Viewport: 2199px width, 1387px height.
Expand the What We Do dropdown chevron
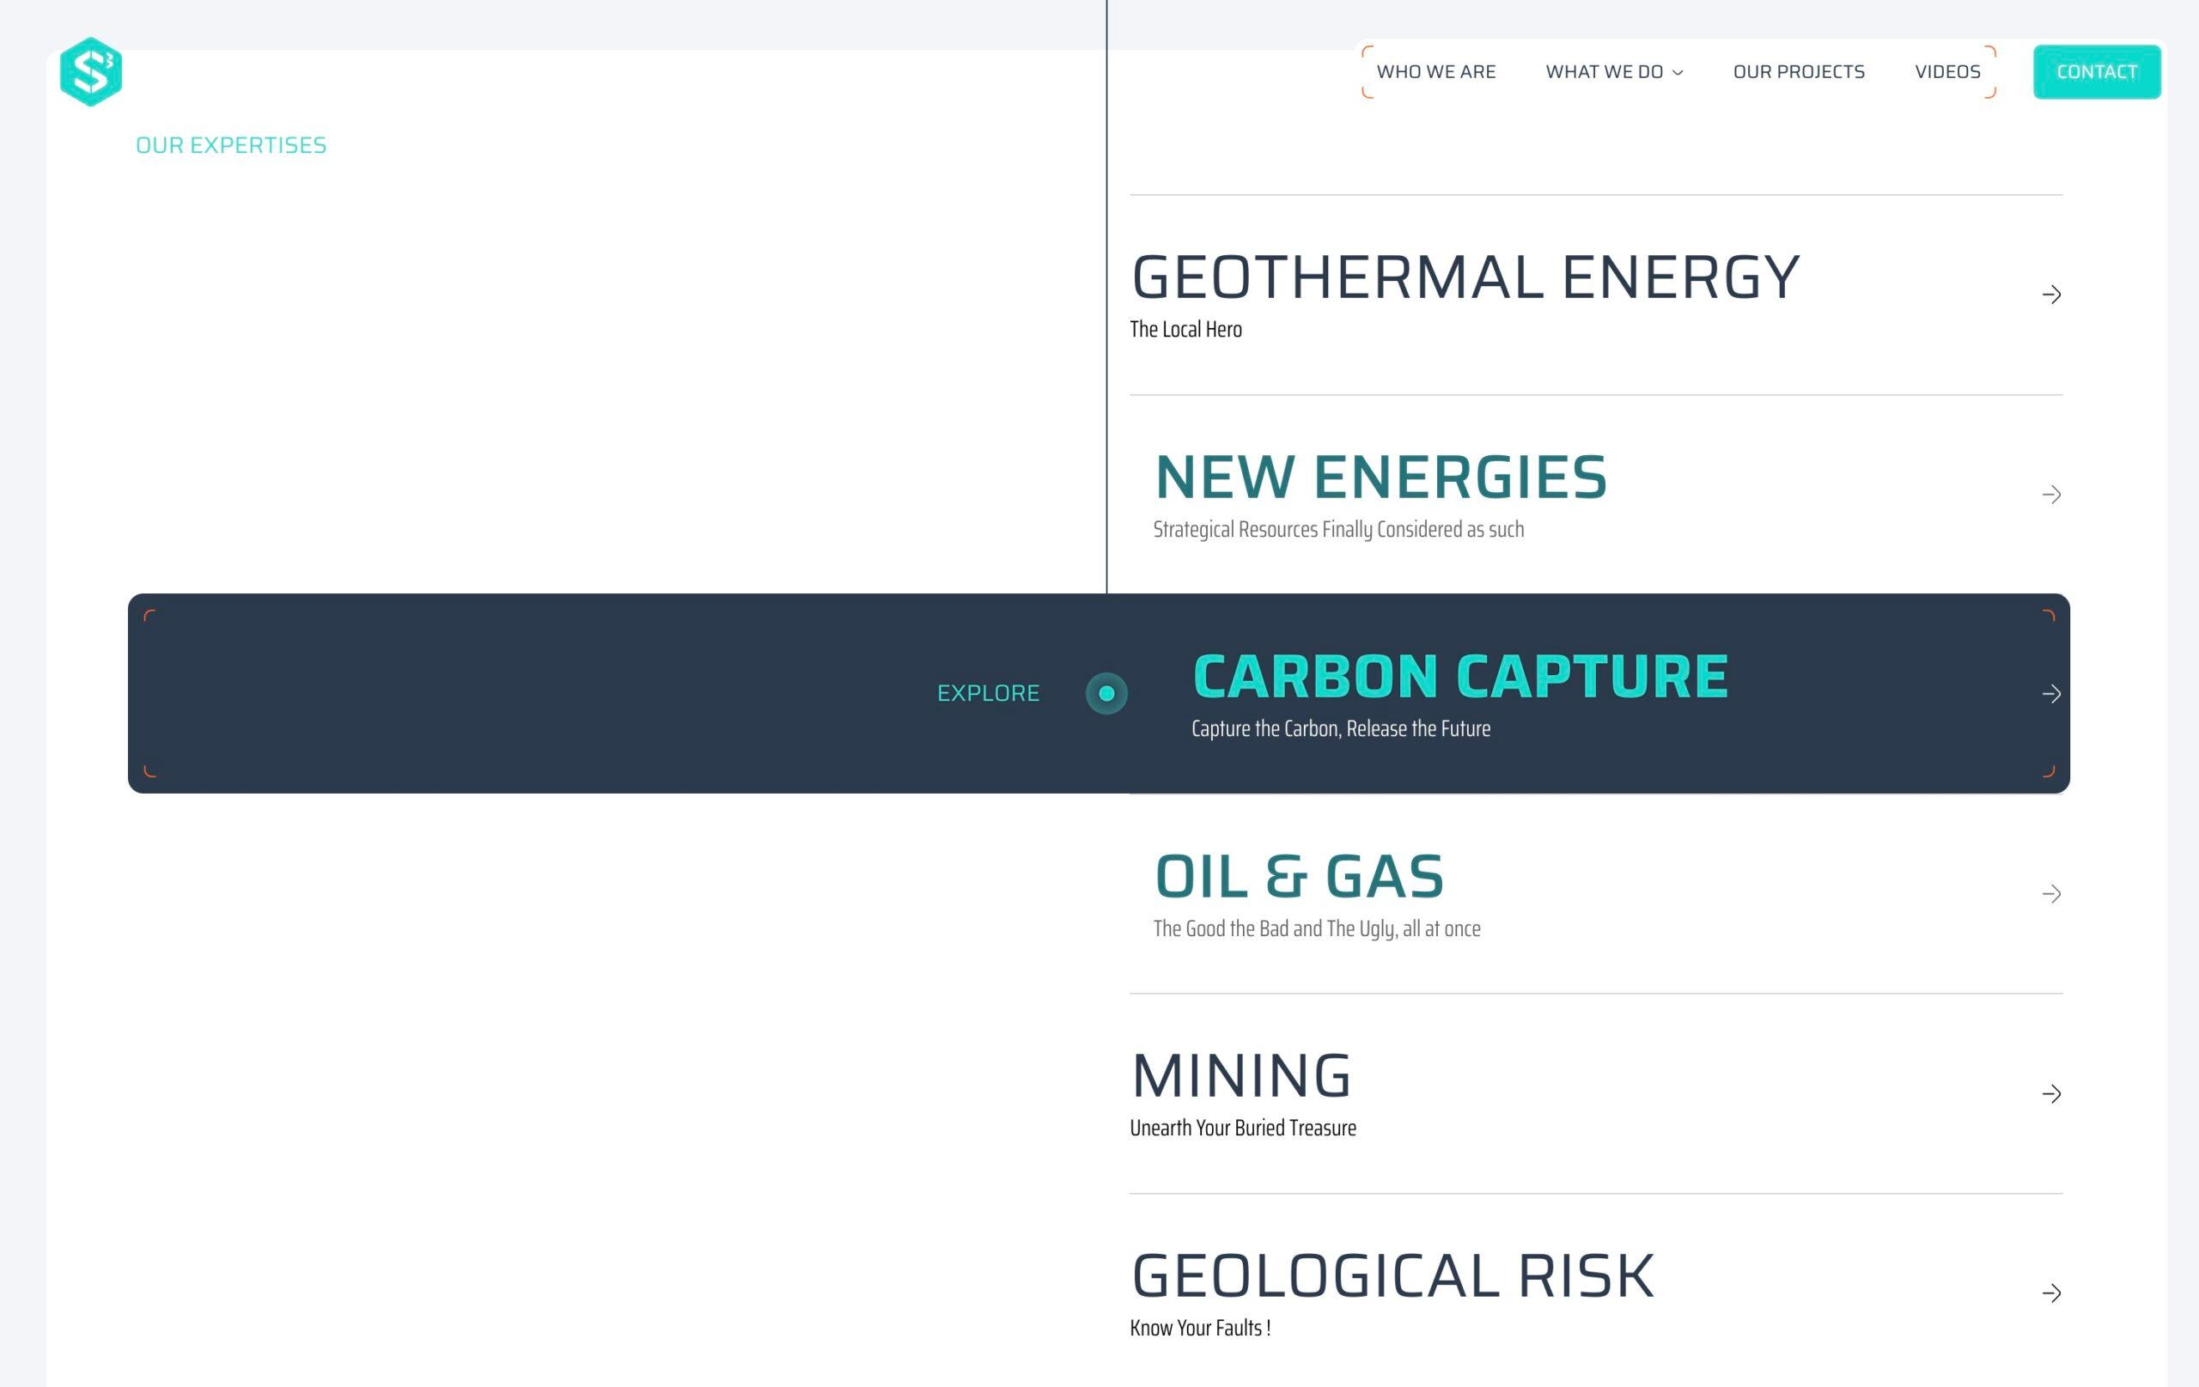pos(1678,72)
